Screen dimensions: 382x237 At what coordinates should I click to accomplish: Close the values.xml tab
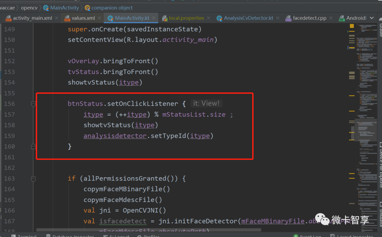coord(99,18)
